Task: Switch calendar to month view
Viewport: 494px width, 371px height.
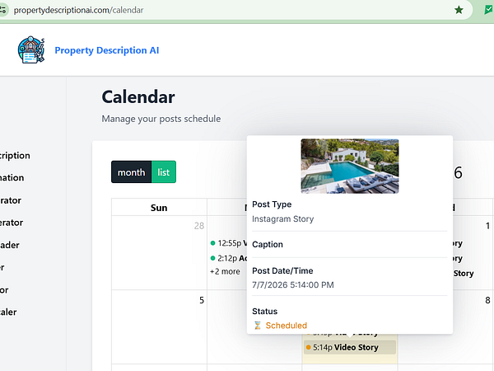Action: pos(132,172)
